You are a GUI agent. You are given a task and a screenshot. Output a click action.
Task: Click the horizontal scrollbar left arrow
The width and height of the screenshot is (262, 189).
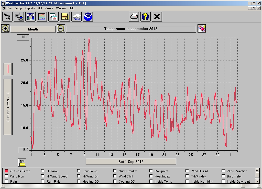pos(3,186)
